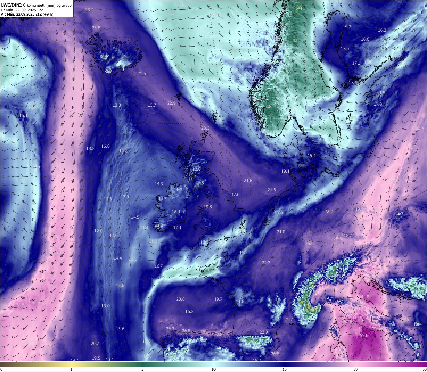
Task: Click the 16.0 value off Norway's coast
Action: (x=253, y=120)
